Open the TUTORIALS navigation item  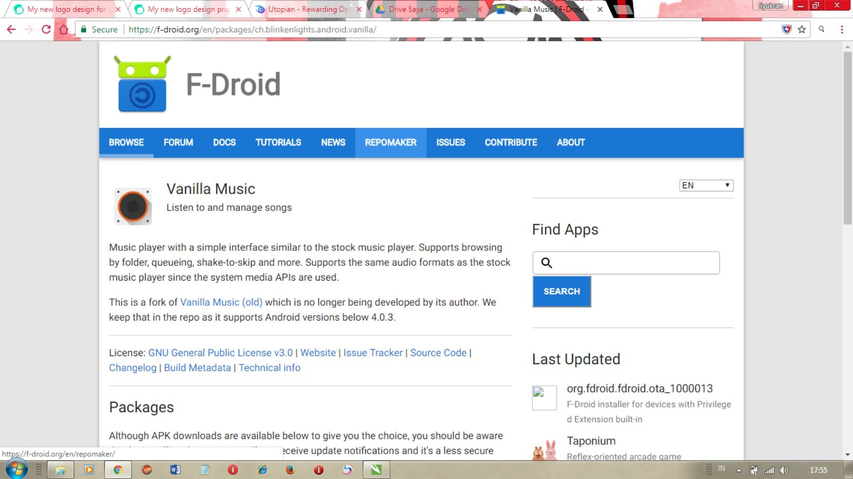278,143
